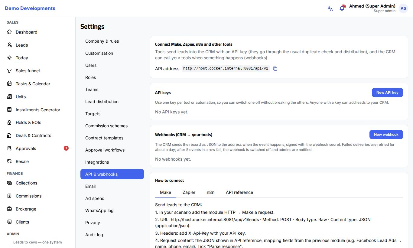Click the 'No API keys yet.' text
The image size is (413, 248).
[172, 112]
